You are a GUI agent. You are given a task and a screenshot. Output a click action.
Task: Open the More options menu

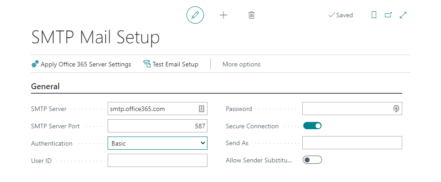241,64
